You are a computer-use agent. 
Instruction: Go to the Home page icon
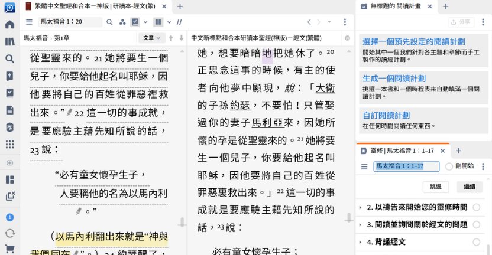pos(9,24)
